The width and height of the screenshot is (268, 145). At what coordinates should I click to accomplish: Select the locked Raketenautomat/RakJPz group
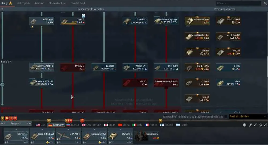(166, 83)
